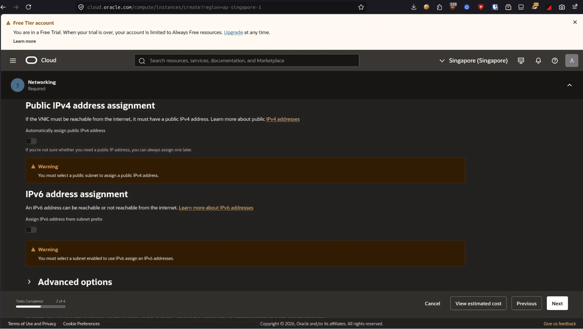Collapse the Networking section chevron
This screenshot has height=329, width=583.
tap(569, 85)
